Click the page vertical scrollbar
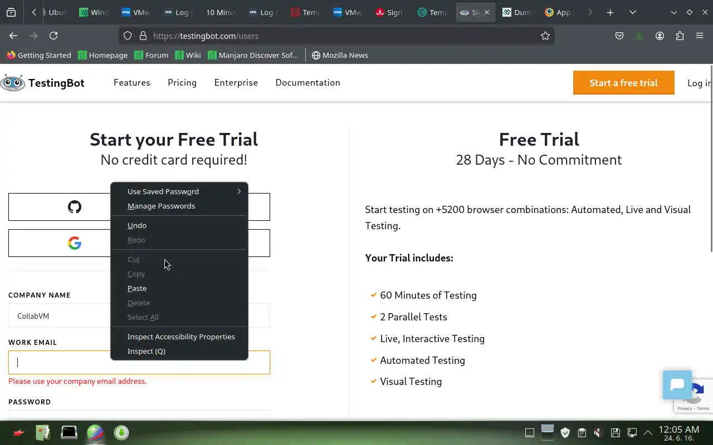The width and height of the screenshot is (713, 445). [711, 159]
